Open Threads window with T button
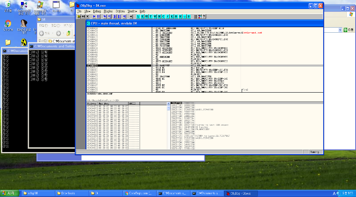Viewport: 356px width, 197px height. [x=151, y=17]
